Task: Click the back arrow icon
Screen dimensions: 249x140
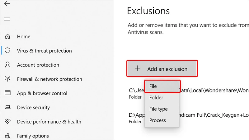Action: [7, 4]
